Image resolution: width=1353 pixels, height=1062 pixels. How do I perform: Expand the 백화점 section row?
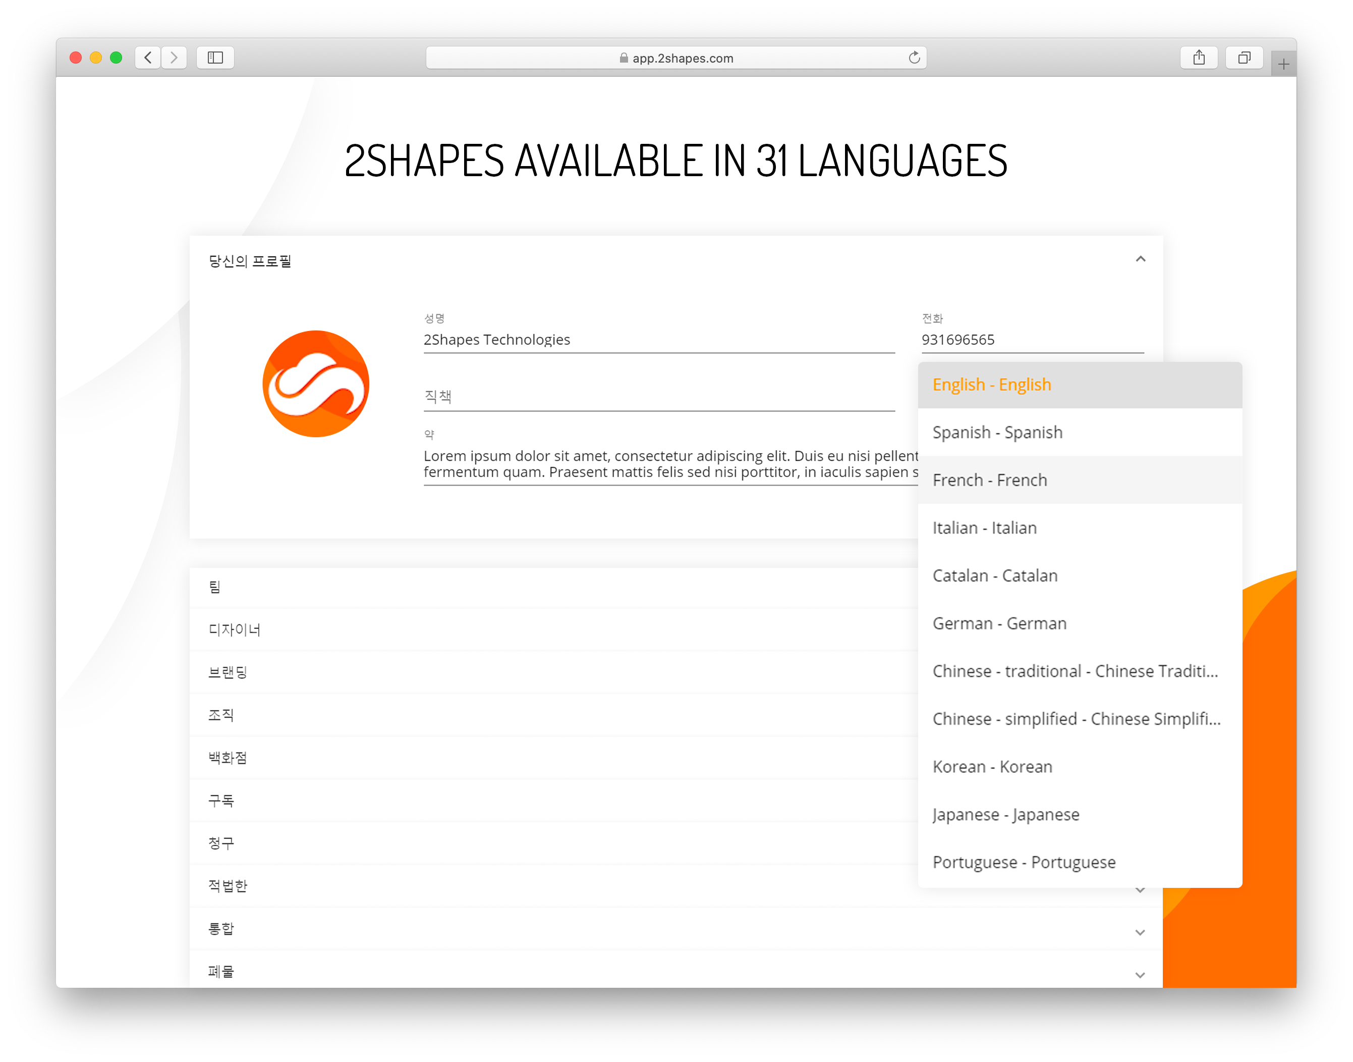coord(554,758)
